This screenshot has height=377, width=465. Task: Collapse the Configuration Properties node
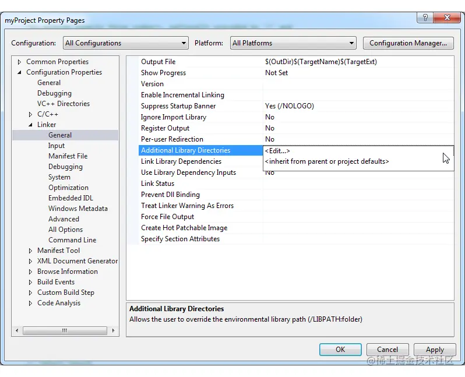click(x=20, y=72)
